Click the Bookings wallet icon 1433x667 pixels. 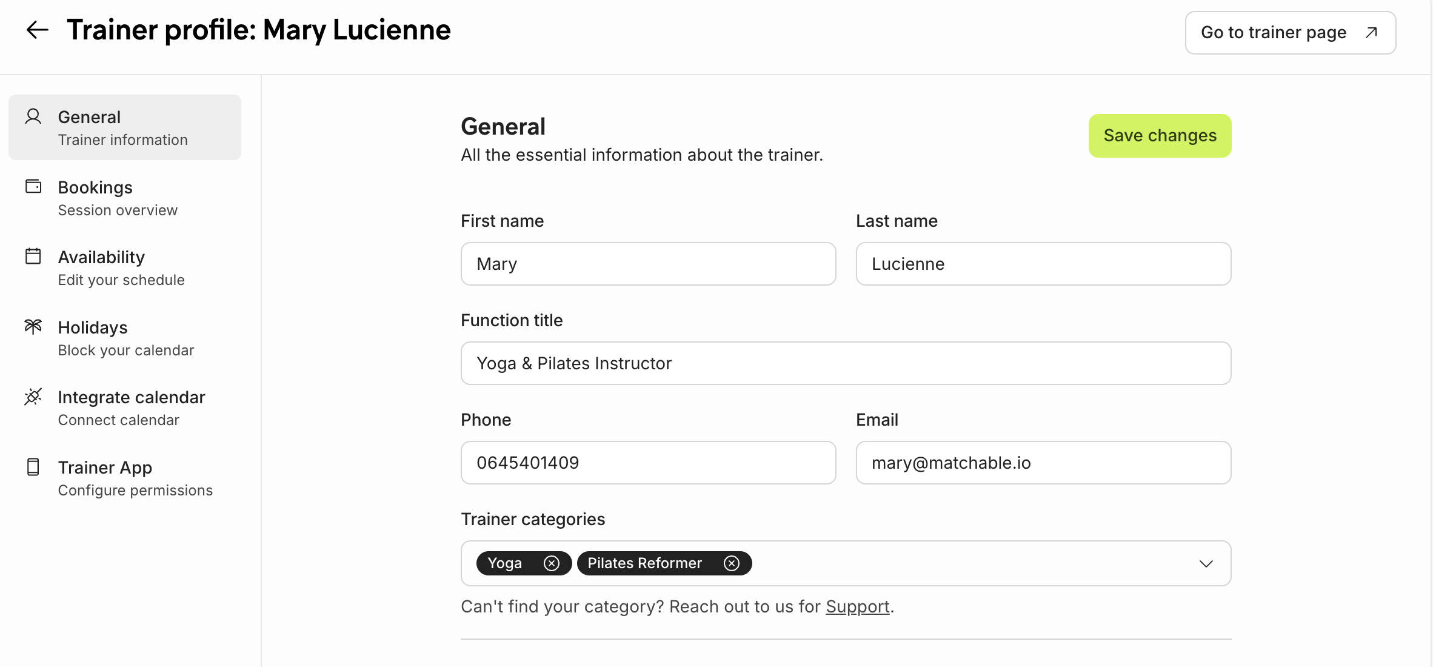point(33,186)
